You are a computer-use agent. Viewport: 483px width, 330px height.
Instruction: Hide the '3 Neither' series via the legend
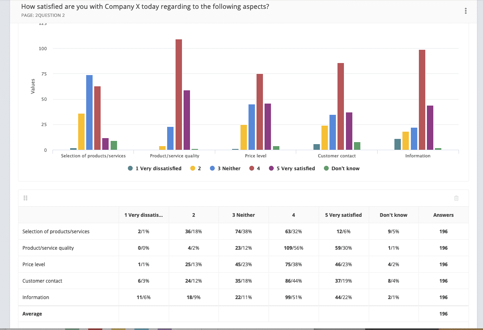(225, 168)
